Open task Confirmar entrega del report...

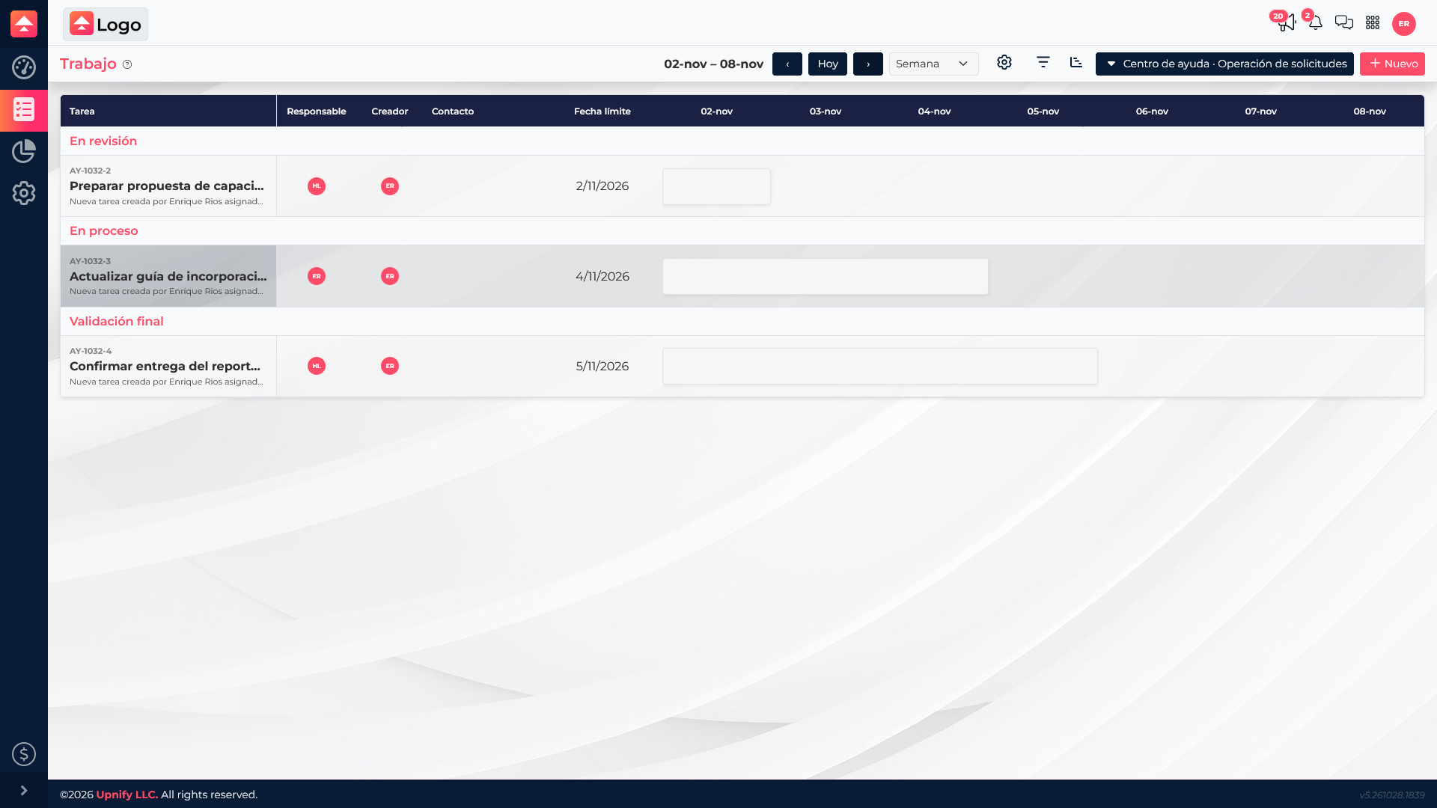coord(165,367)
